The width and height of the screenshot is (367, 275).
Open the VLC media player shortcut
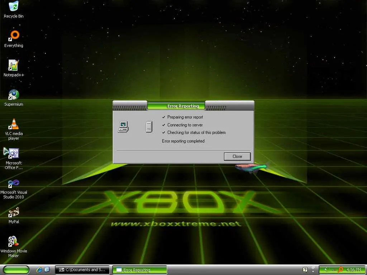(x=14, y=129)
